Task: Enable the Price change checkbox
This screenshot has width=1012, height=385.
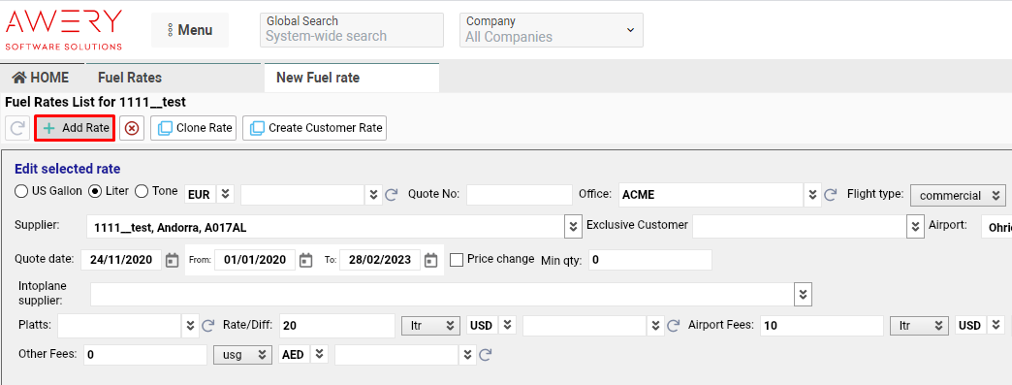Action: click(457, 260)
